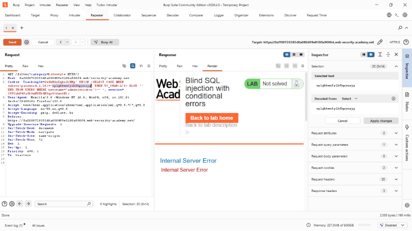Open the Turbo Intruder menu
The height and width of the screenshot is (231, 412).
pos(107,5)
